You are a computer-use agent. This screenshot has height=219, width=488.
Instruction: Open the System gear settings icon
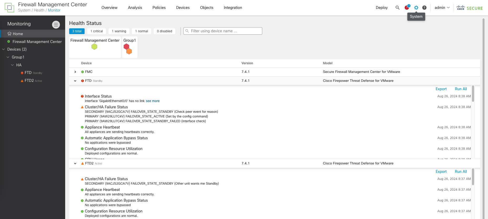(416, 8)
